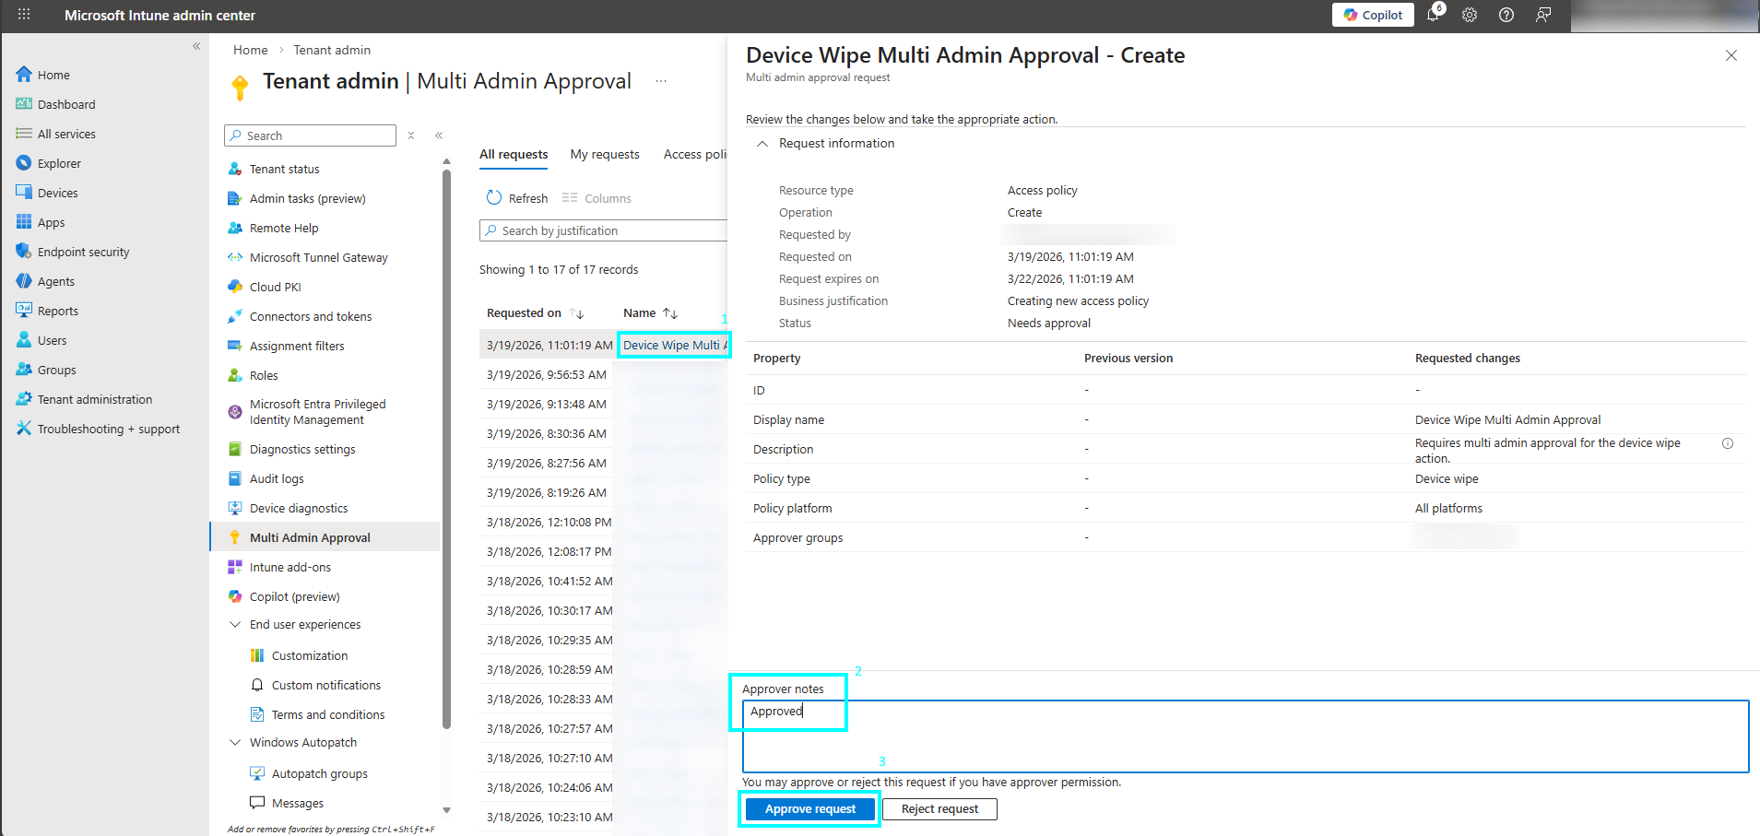Open the help question mark icon
This screenshot has width=1760, height=836.
1506,15
